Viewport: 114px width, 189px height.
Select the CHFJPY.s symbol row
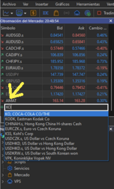click(54, 61)
